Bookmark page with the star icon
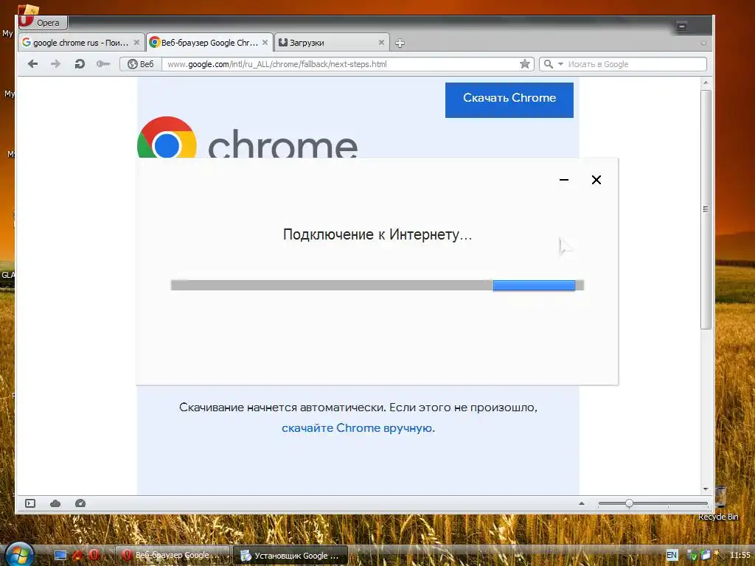 pyautogui.click(x=525, y=64)
